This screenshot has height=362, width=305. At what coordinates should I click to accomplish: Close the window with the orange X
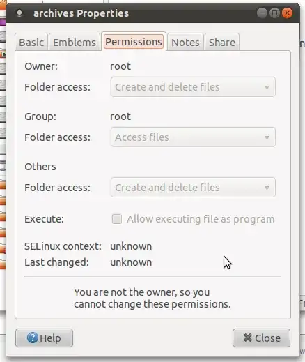pyautogui.click(x=287, y=13)
